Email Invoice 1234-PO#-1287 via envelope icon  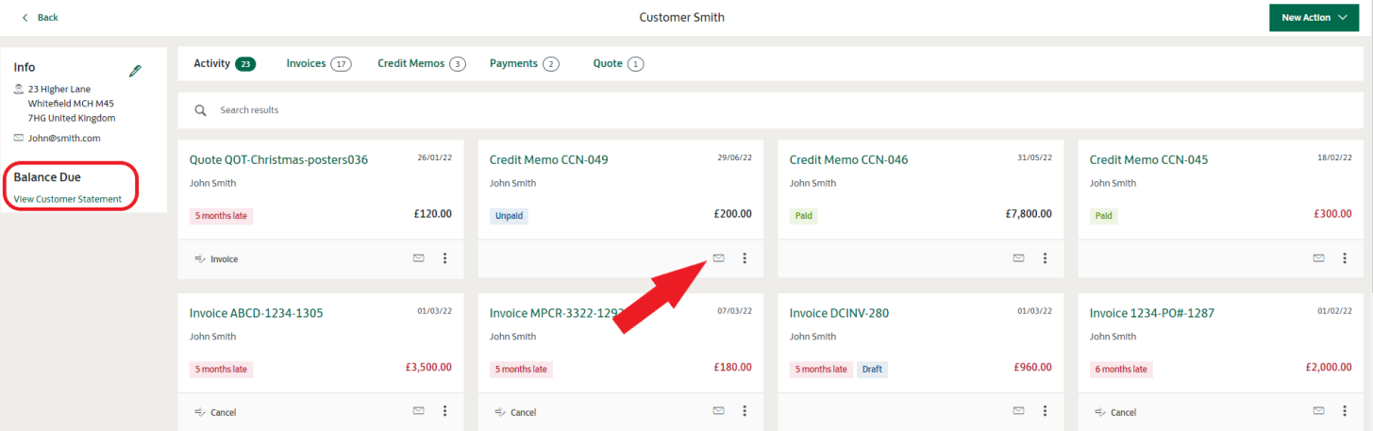(1318, 410)
